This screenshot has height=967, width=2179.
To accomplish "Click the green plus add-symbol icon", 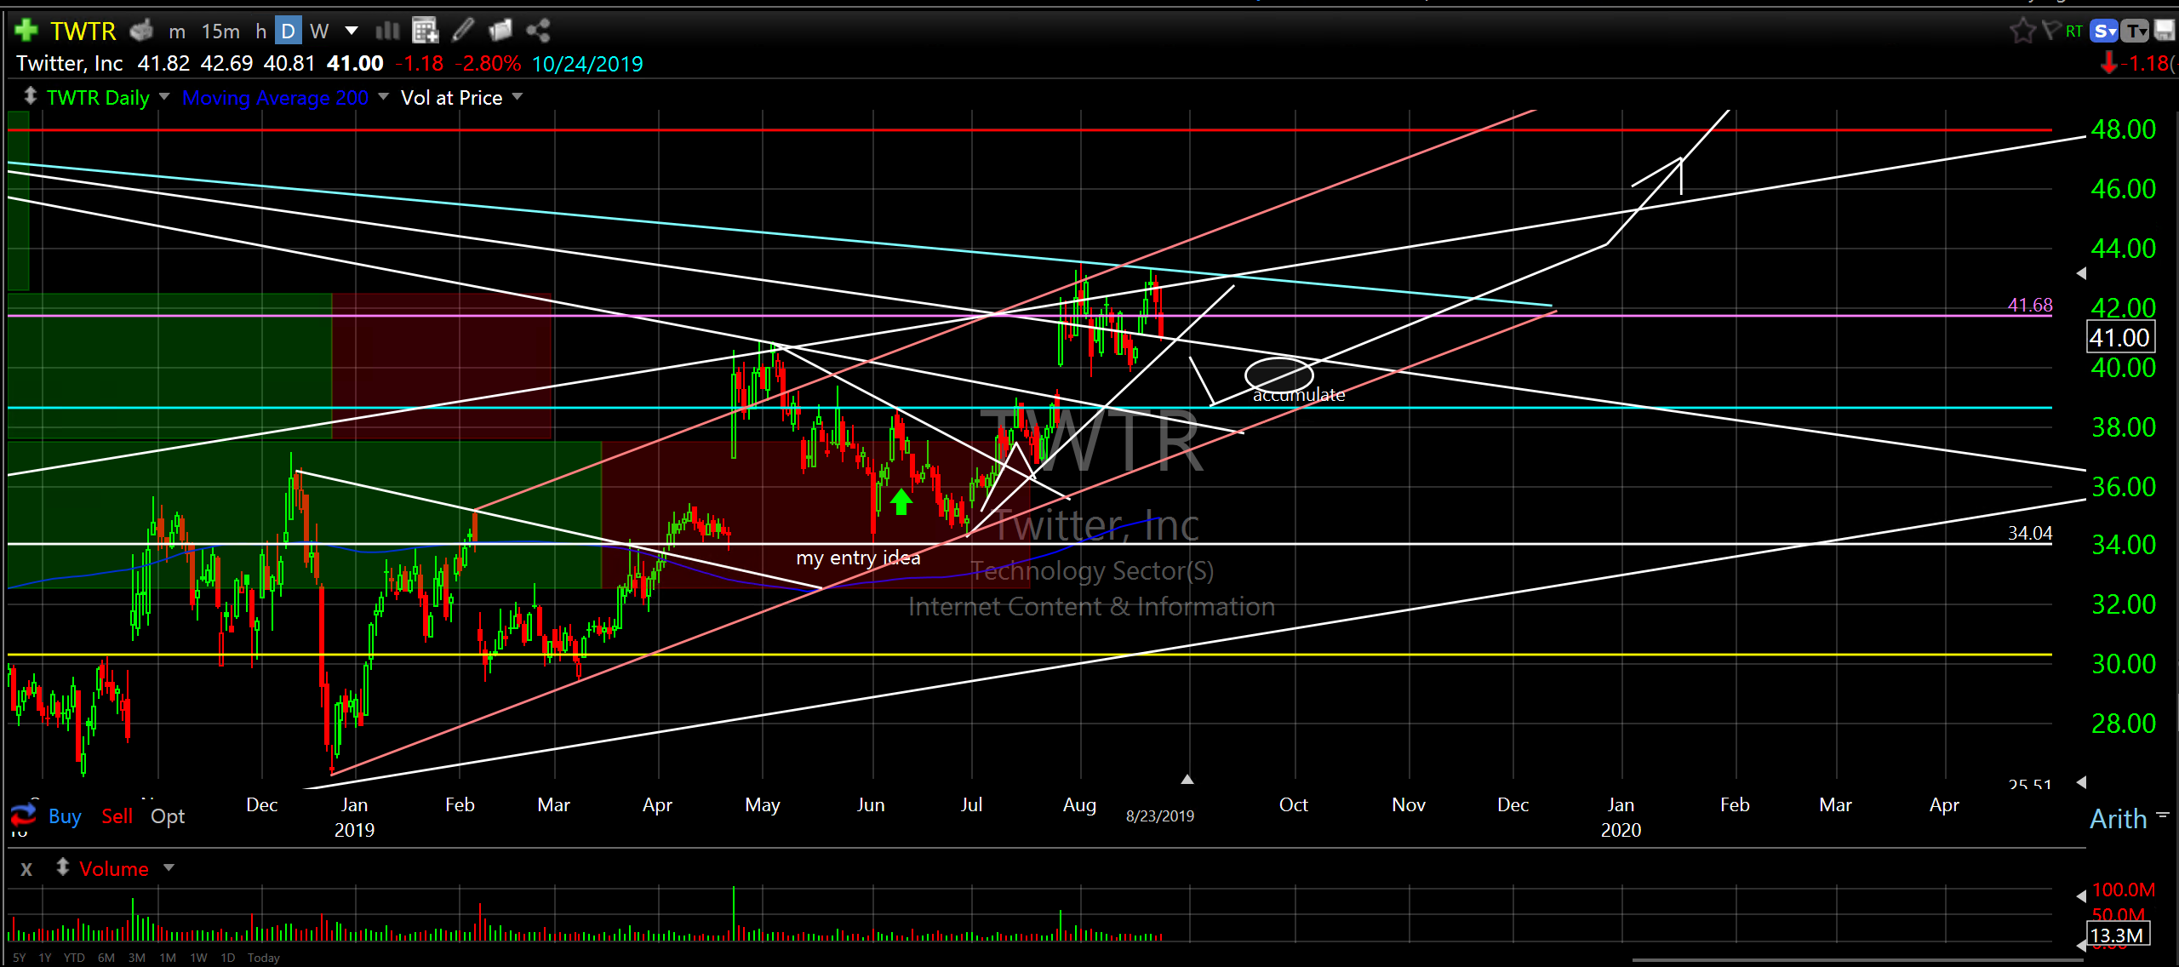I will coord(26,31).
